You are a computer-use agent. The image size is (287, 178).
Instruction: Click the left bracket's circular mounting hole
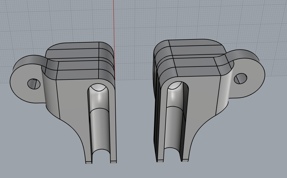coord(34,84)
